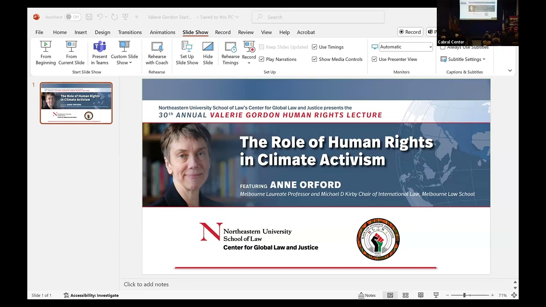This screenshot has height=307, width=546.
Task: Expand Record dropdown arrow in ribbon
Action: [249, 63]
